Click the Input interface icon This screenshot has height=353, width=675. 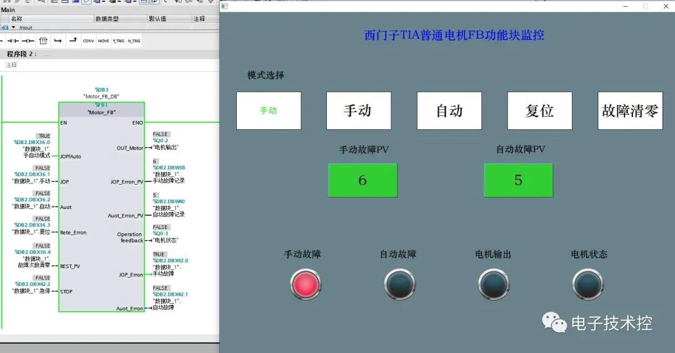point(5,27)
